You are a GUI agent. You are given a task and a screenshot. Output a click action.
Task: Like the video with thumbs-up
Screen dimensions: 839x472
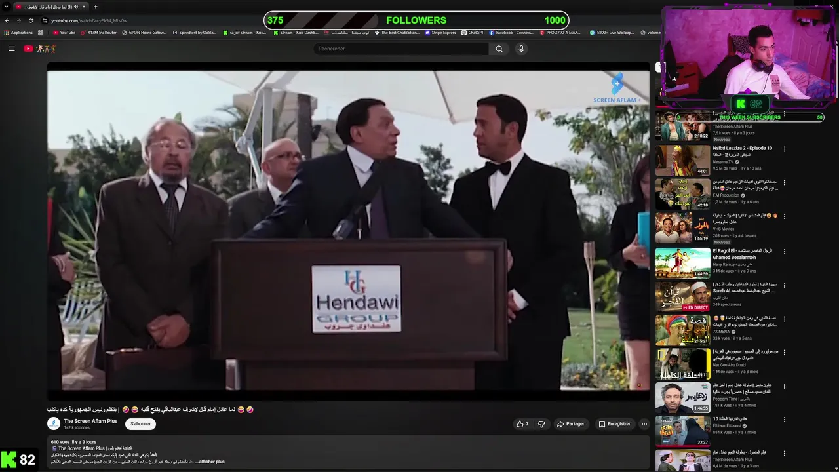click(x=522, y=424)
